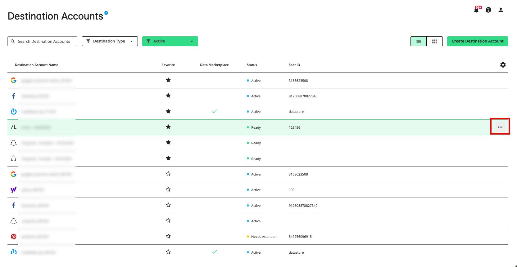Open the notifications bell icon

tap(476, 10)
